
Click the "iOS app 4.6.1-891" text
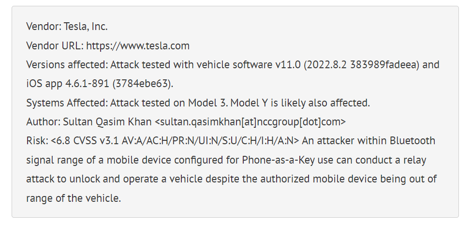[67, 84]
